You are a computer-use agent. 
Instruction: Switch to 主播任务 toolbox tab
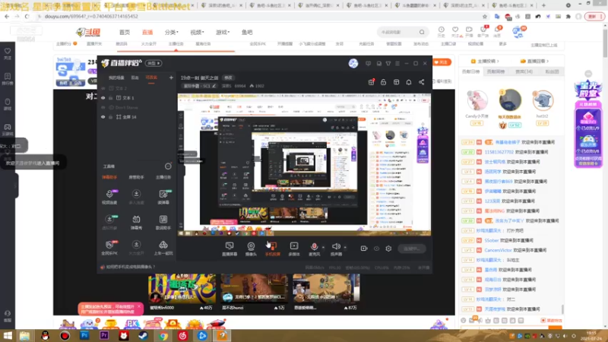pyautogui.click(x=163, y=177)
